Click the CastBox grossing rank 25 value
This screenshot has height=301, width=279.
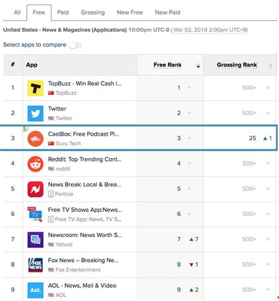[253, 138]
